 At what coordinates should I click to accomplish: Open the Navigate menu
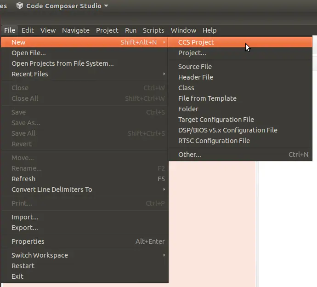[76, 30]
